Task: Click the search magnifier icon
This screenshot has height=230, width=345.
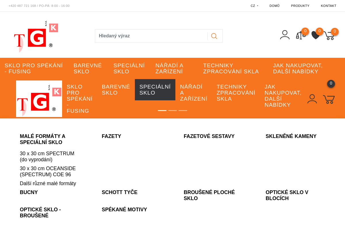Action: (214, 36)
